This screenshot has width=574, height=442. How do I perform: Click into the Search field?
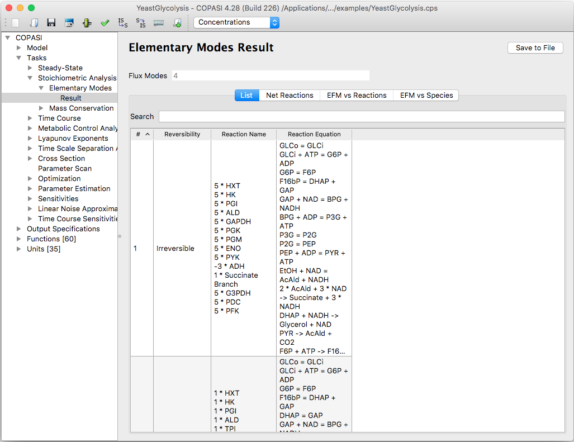(362, 116)
